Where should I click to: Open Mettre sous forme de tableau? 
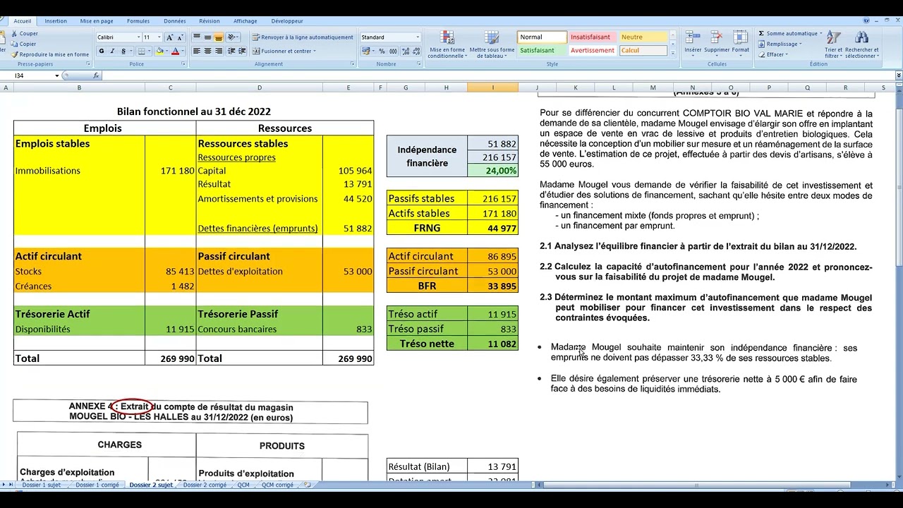pyautogui.click(x=492, y=44)
